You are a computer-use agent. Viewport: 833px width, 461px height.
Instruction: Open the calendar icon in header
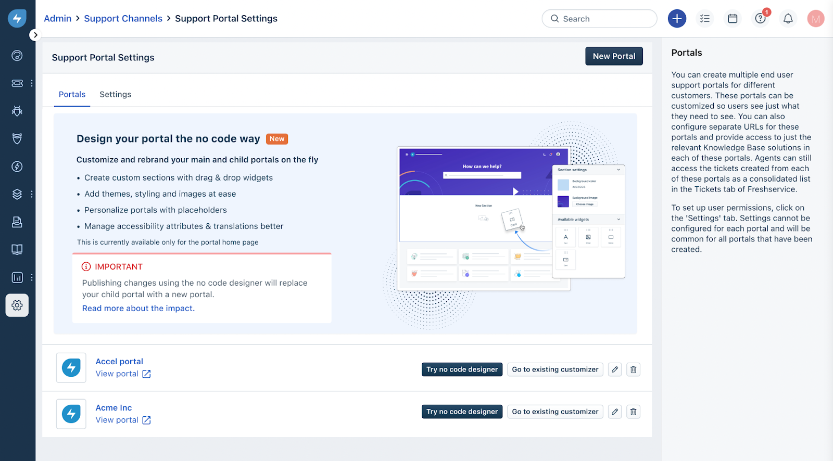[733, 19]
